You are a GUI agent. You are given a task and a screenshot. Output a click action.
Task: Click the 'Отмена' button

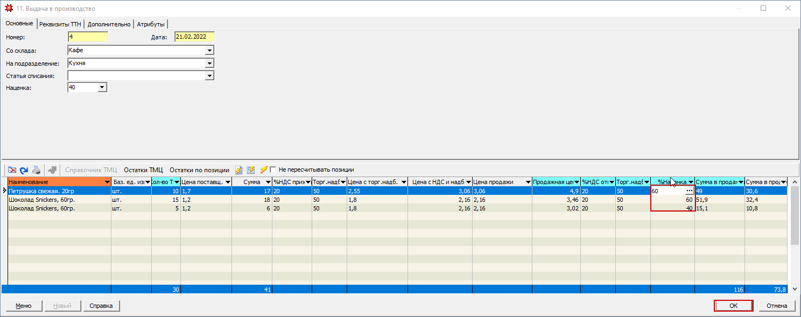[777, 306]
